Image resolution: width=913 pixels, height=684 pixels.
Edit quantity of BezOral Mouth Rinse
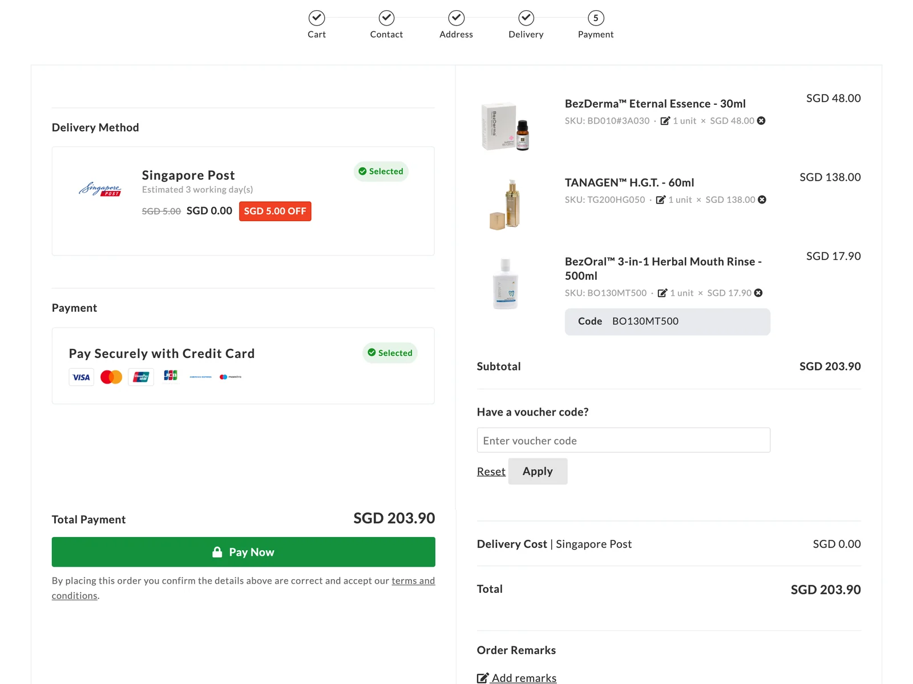[x=662, y=293]
